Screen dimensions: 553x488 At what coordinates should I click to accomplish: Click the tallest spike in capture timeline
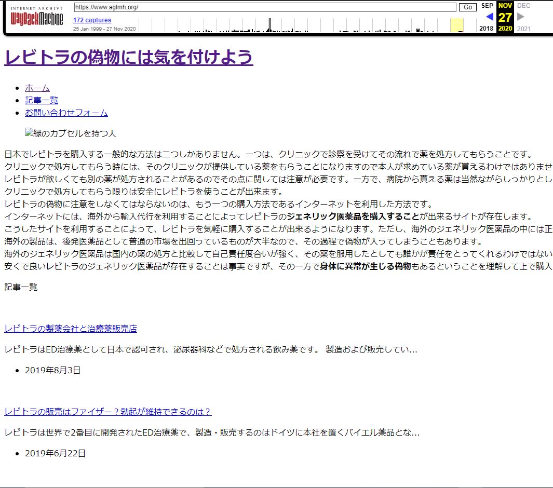coord(269,25)
